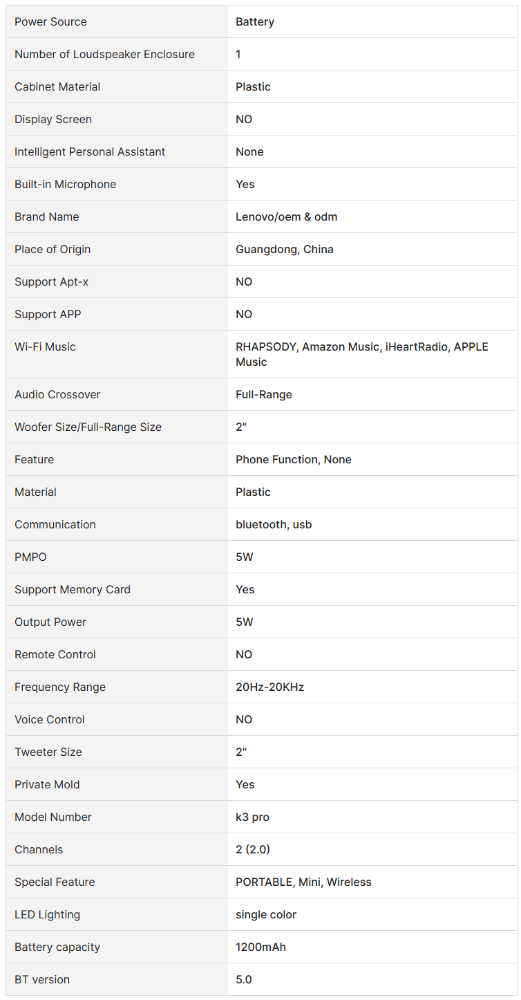Click the "Power Source" label cell
Image resolution: width=521 pixels, height=1000 pixels.
tap(50, 22)
